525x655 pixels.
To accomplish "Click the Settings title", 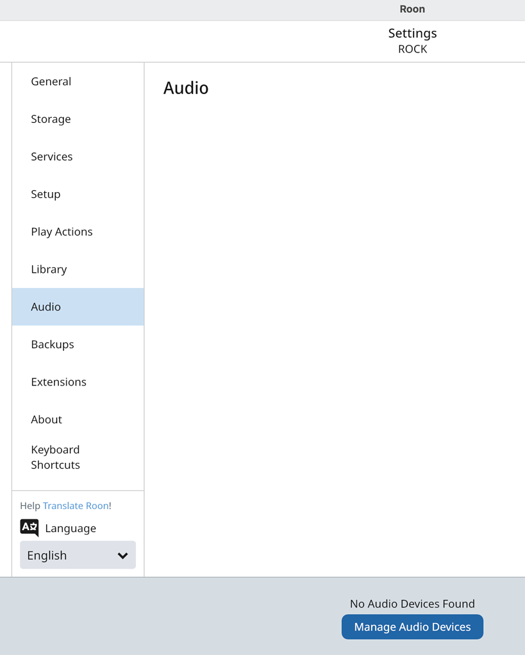I will [412, 33].
